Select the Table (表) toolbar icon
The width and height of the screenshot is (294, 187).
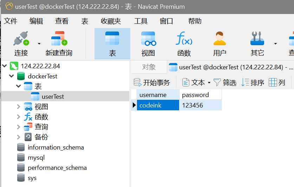112,39
